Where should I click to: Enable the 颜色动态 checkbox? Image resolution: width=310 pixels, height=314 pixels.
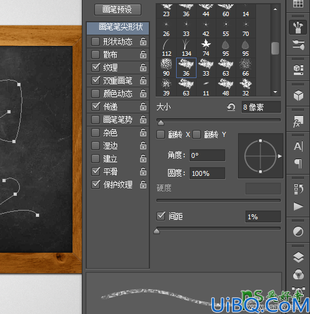95,94
